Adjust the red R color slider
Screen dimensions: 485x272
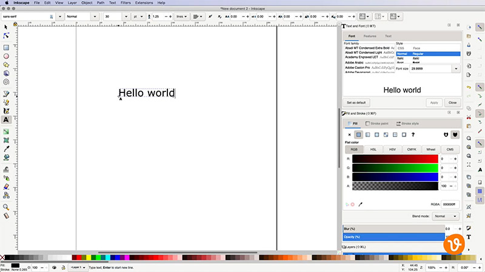395,159
